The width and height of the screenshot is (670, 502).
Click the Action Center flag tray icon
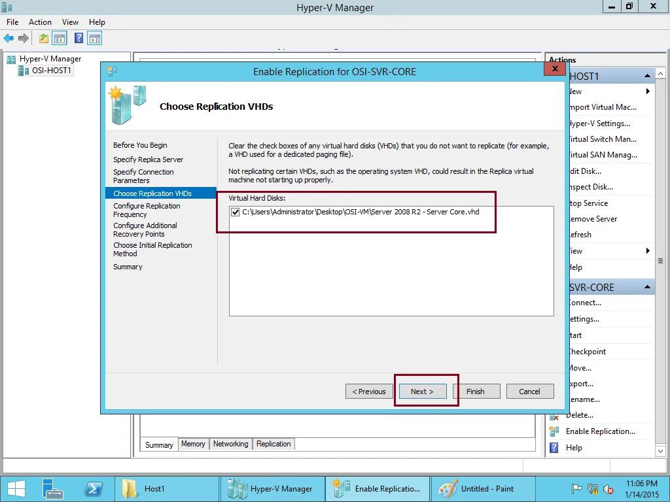pyautogui.click(x=576, y=489)
